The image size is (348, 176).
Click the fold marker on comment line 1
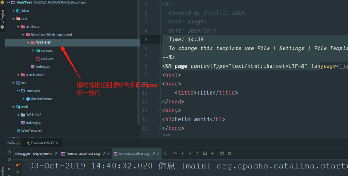[x=160, y=4]
